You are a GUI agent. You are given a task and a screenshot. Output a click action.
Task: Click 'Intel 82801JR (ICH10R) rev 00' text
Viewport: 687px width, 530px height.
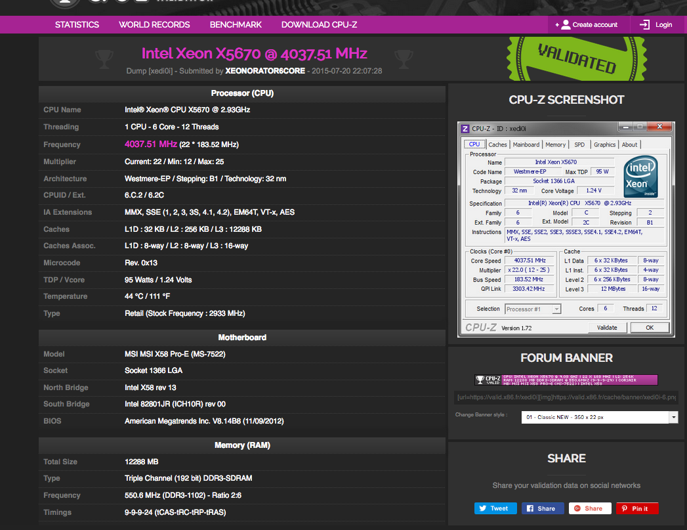(x=175, y=404)
